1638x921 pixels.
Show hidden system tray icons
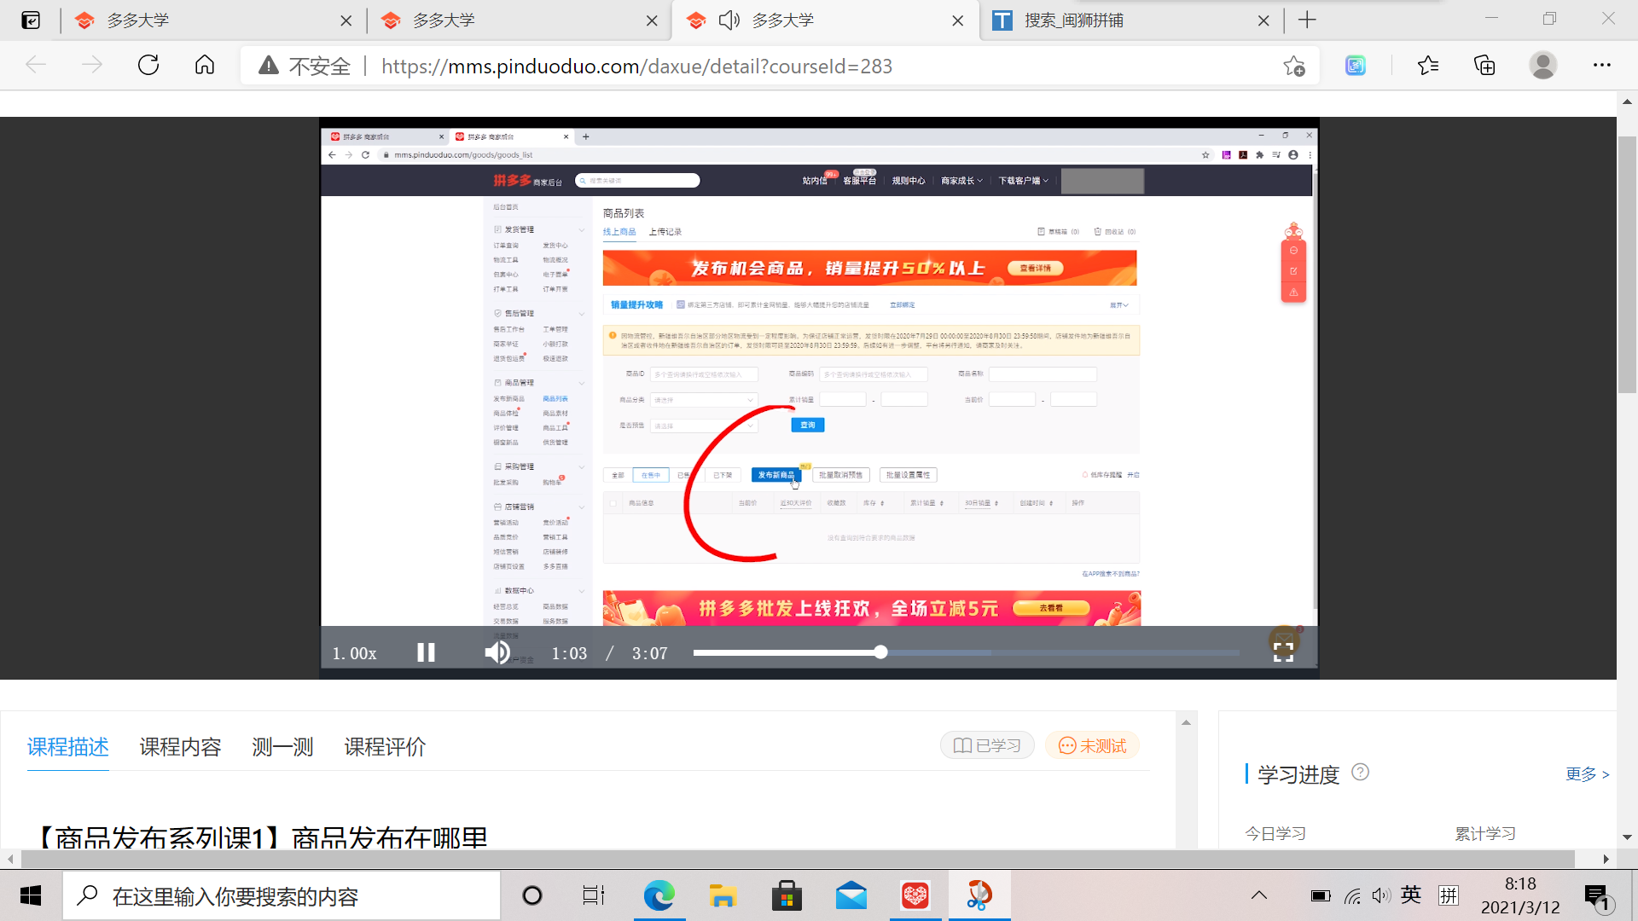[x=1259, y=895]
